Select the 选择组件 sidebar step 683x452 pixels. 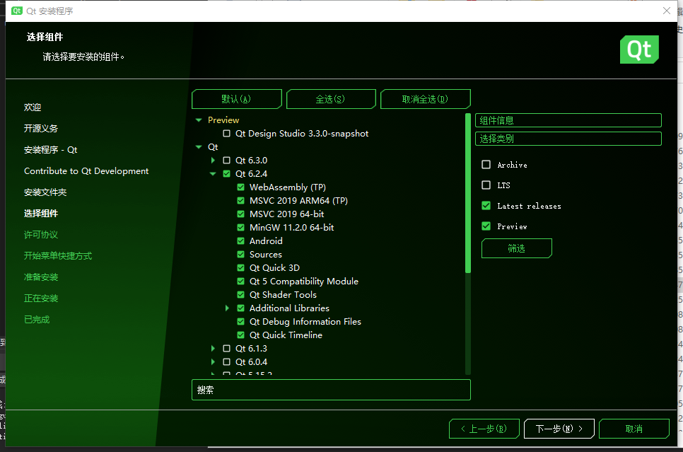tap(41, 214)
